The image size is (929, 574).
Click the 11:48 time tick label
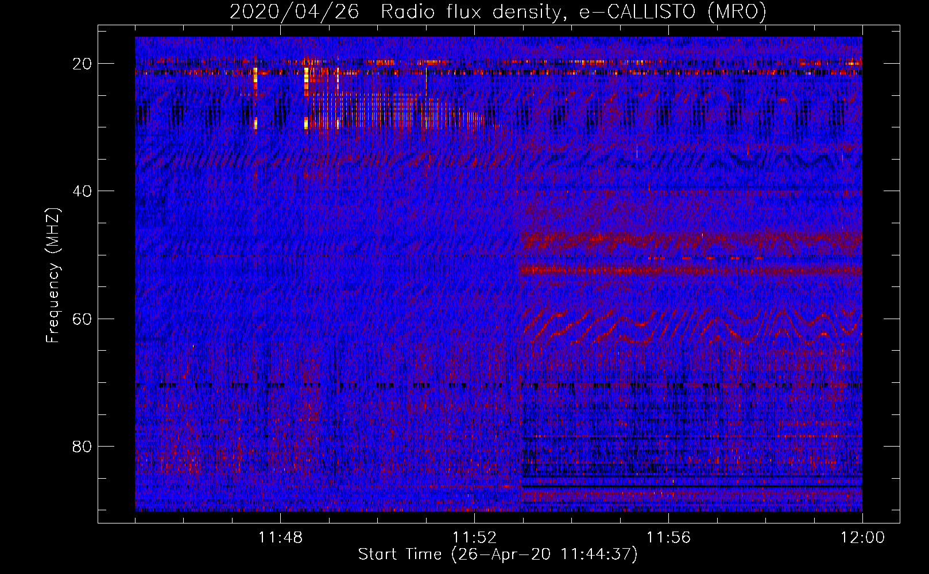(x=280, y=538)
